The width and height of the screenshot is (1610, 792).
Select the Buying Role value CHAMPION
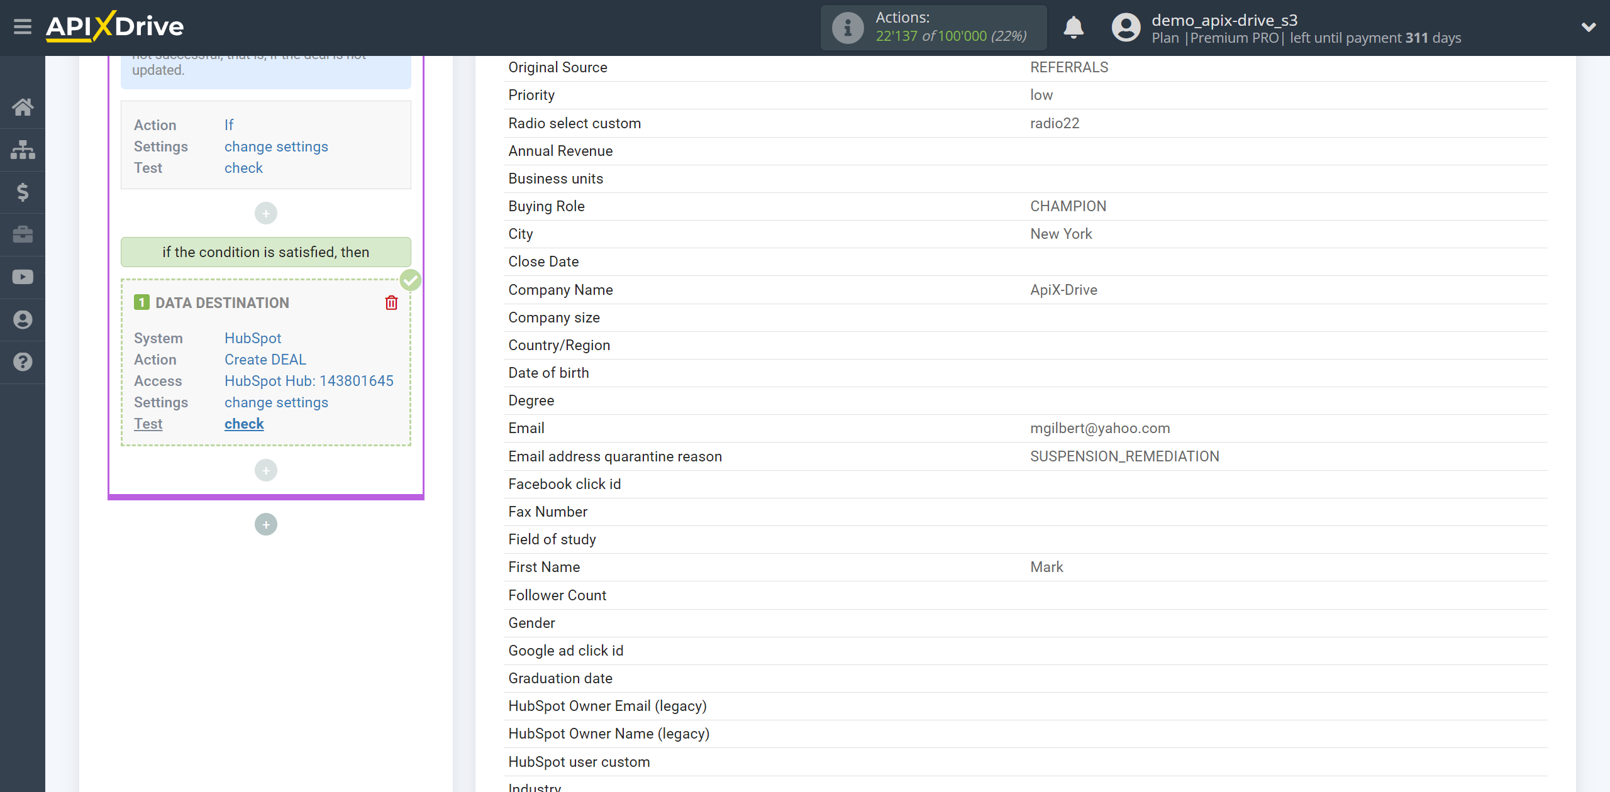coord(1068,206)
